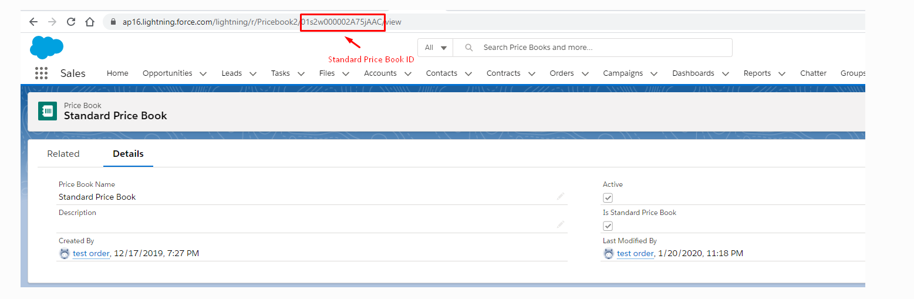Switch to the Related tab
914x299 pixels.
click(63, 154)
